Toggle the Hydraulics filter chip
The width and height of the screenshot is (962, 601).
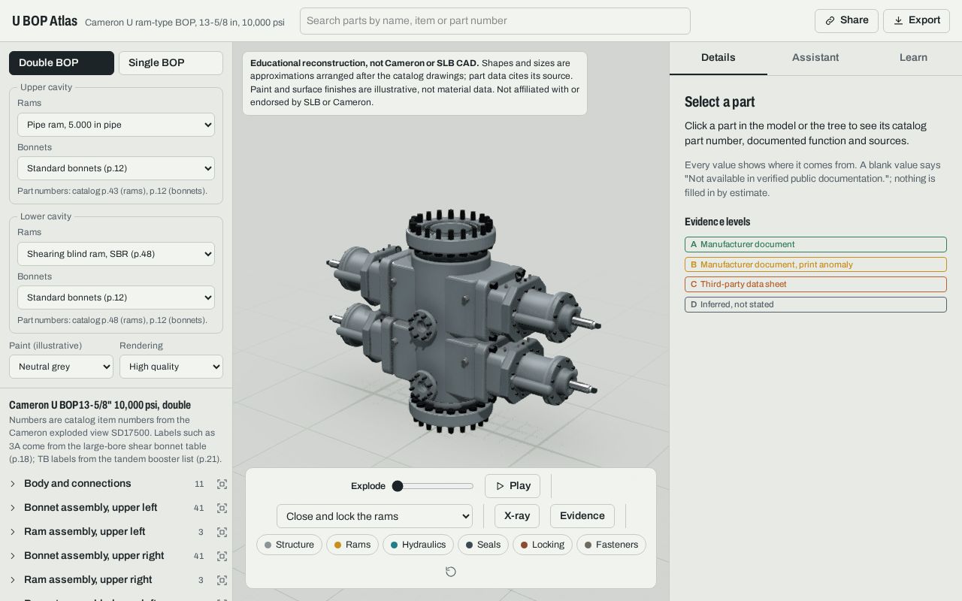pyautogui.click(x=418, y=545)
